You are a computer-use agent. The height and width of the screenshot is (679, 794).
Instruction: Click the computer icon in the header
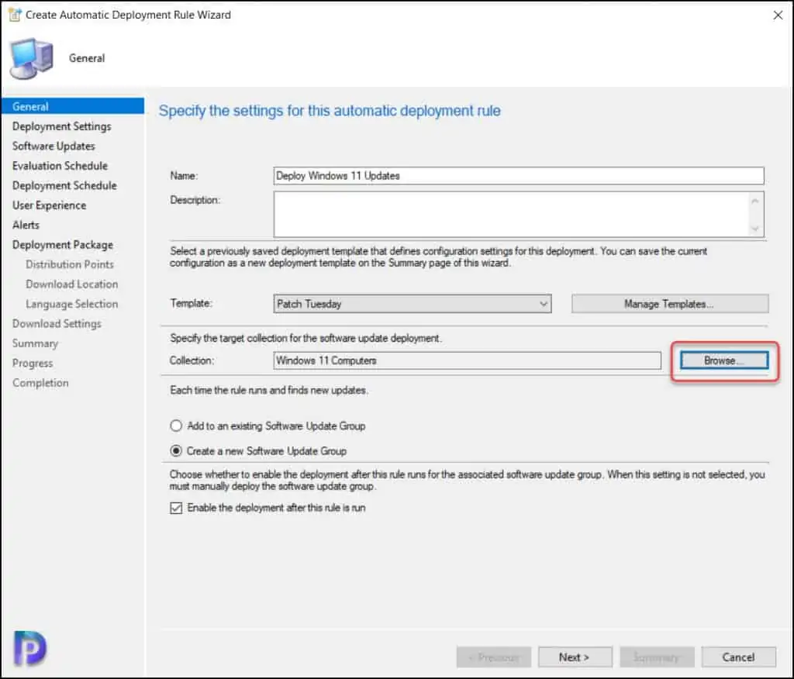tap(31, 58)
